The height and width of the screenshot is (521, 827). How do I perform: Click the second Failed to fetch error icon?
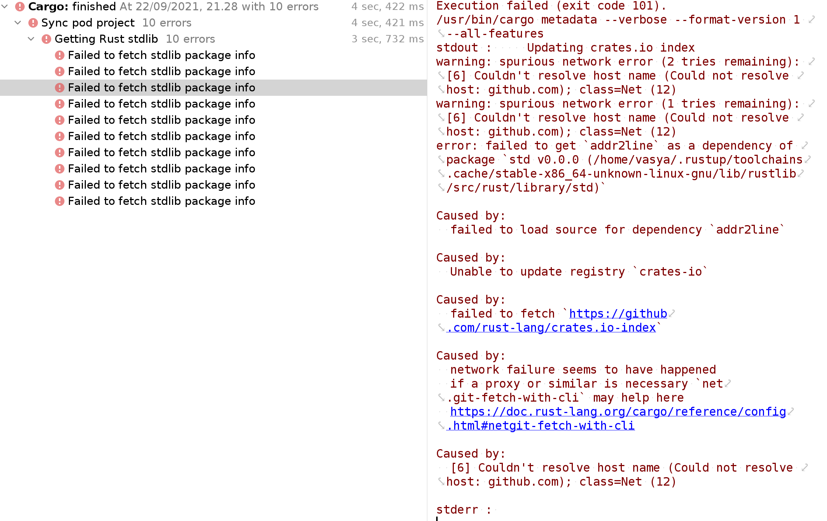click(60, 71)
